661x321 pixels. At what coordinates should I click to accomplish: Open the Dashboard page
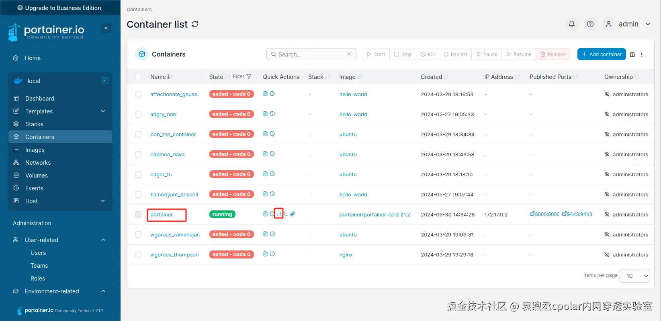click(40, 99)
